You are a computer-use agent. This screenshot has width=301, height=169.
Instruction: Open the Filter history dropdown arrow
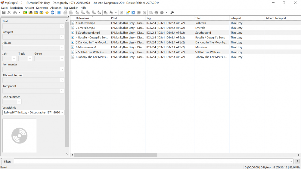[291, 161]
